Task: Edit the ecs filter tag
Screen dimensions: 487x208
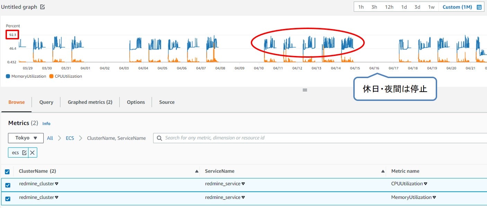Action: tap(24, 152)
